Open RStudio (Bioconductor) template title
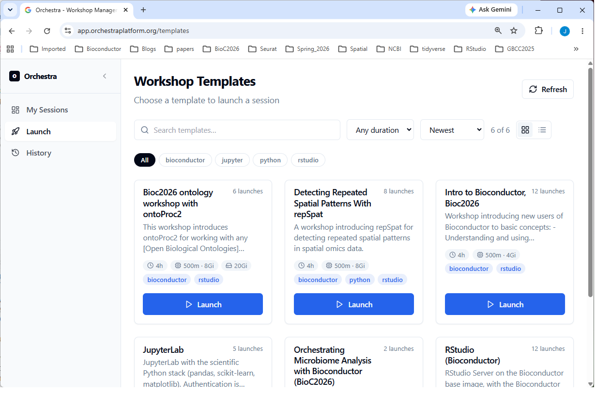The height and width of the screenshot is (394, 596). click(473, 355)
